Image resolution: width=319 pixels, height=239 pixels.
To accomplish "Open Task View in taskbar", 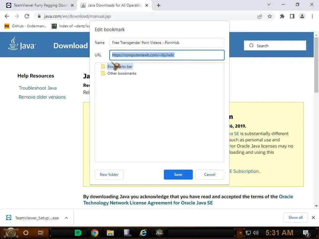I will tap(41, 233).
